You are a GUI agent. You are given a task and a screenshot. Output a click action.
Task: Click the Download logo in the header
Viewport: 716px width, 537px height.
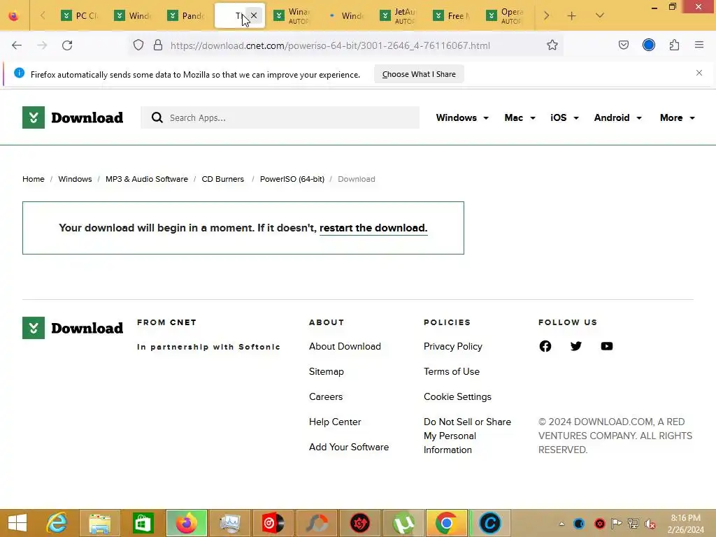73,117
